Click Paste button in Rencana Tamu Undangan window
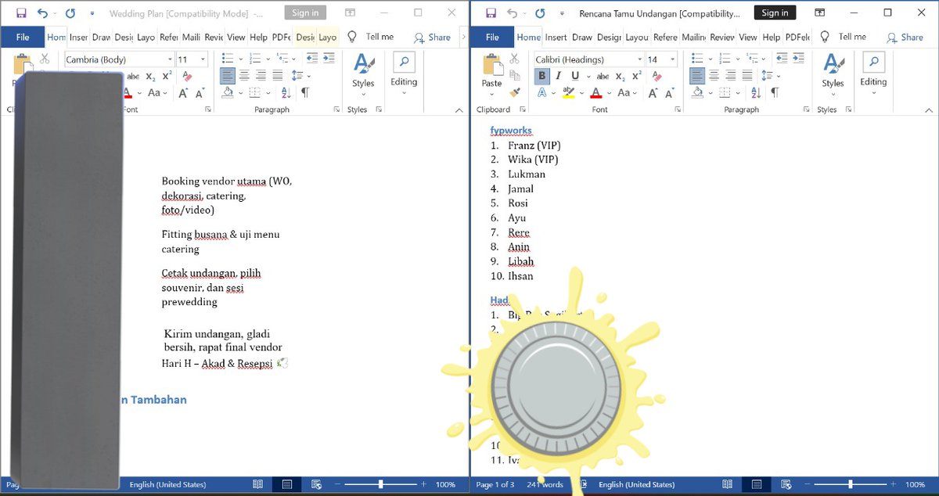 point(491,72)
